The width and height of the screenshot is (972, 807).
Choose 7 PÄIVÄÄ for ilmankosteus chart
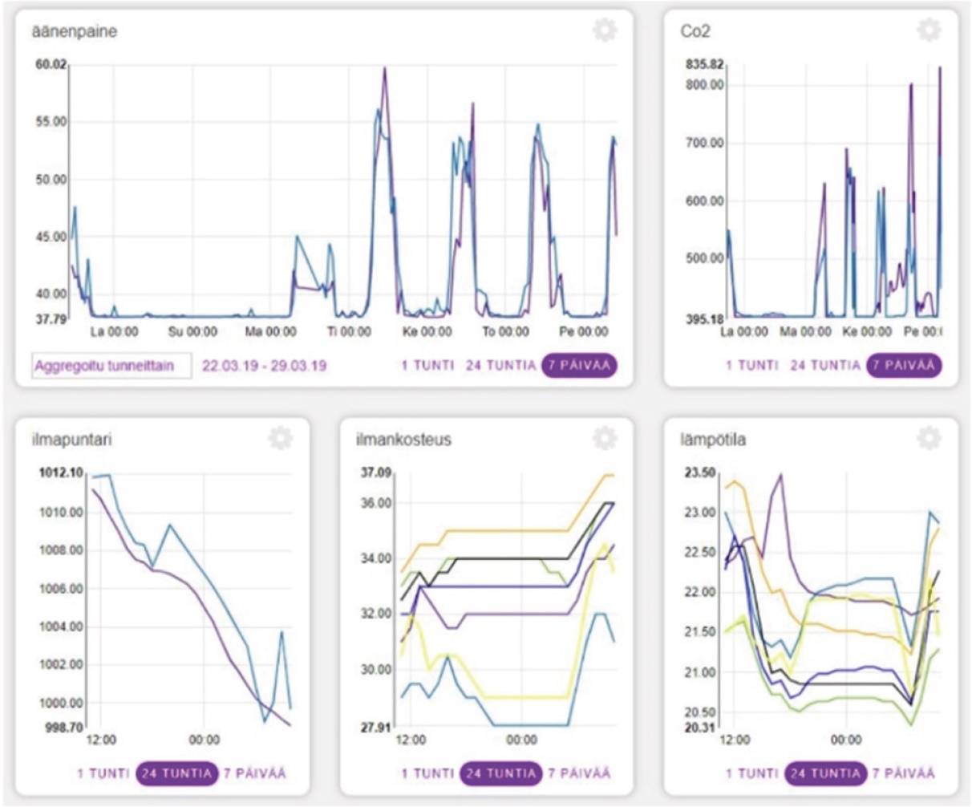tap(579, 774)
